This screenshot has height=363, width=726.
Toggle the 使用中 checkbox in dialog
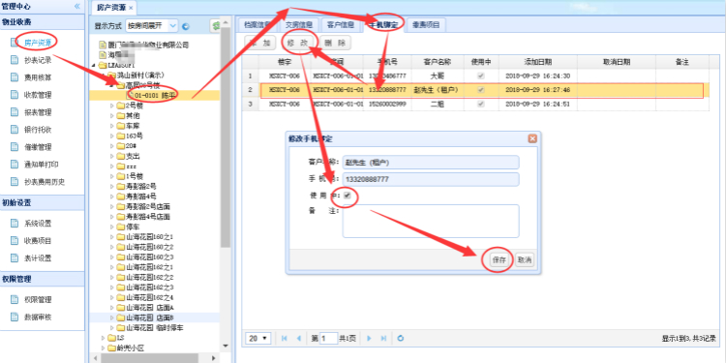coord(348,196)
